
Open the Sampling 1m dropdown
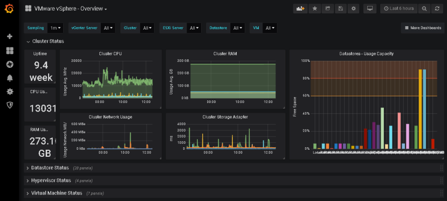(x=55, y=28)
